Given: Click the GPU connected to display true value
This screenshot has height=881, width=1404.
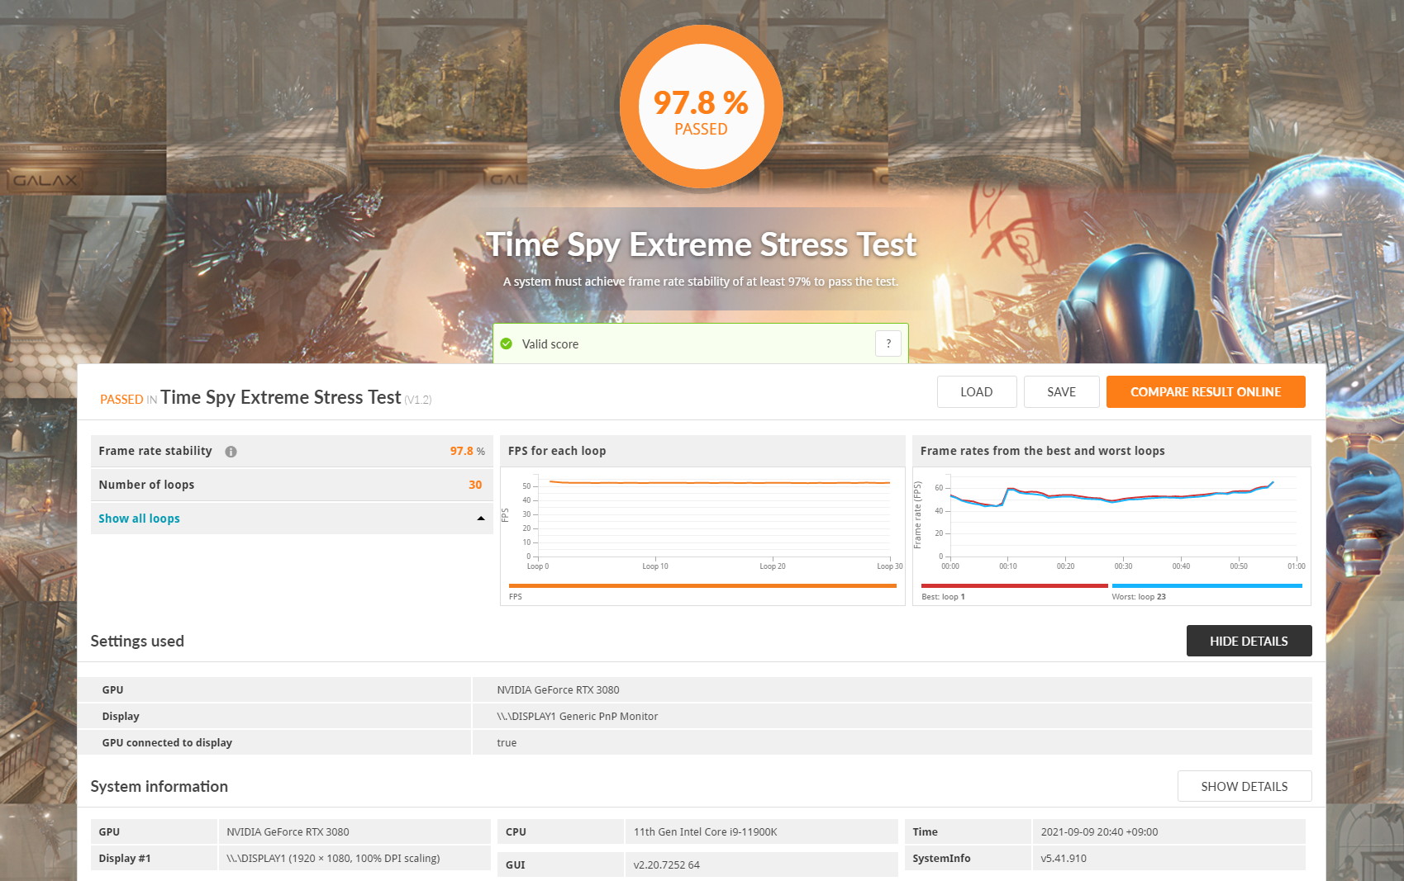Looking at the screenshot, I should pos(507,743).
